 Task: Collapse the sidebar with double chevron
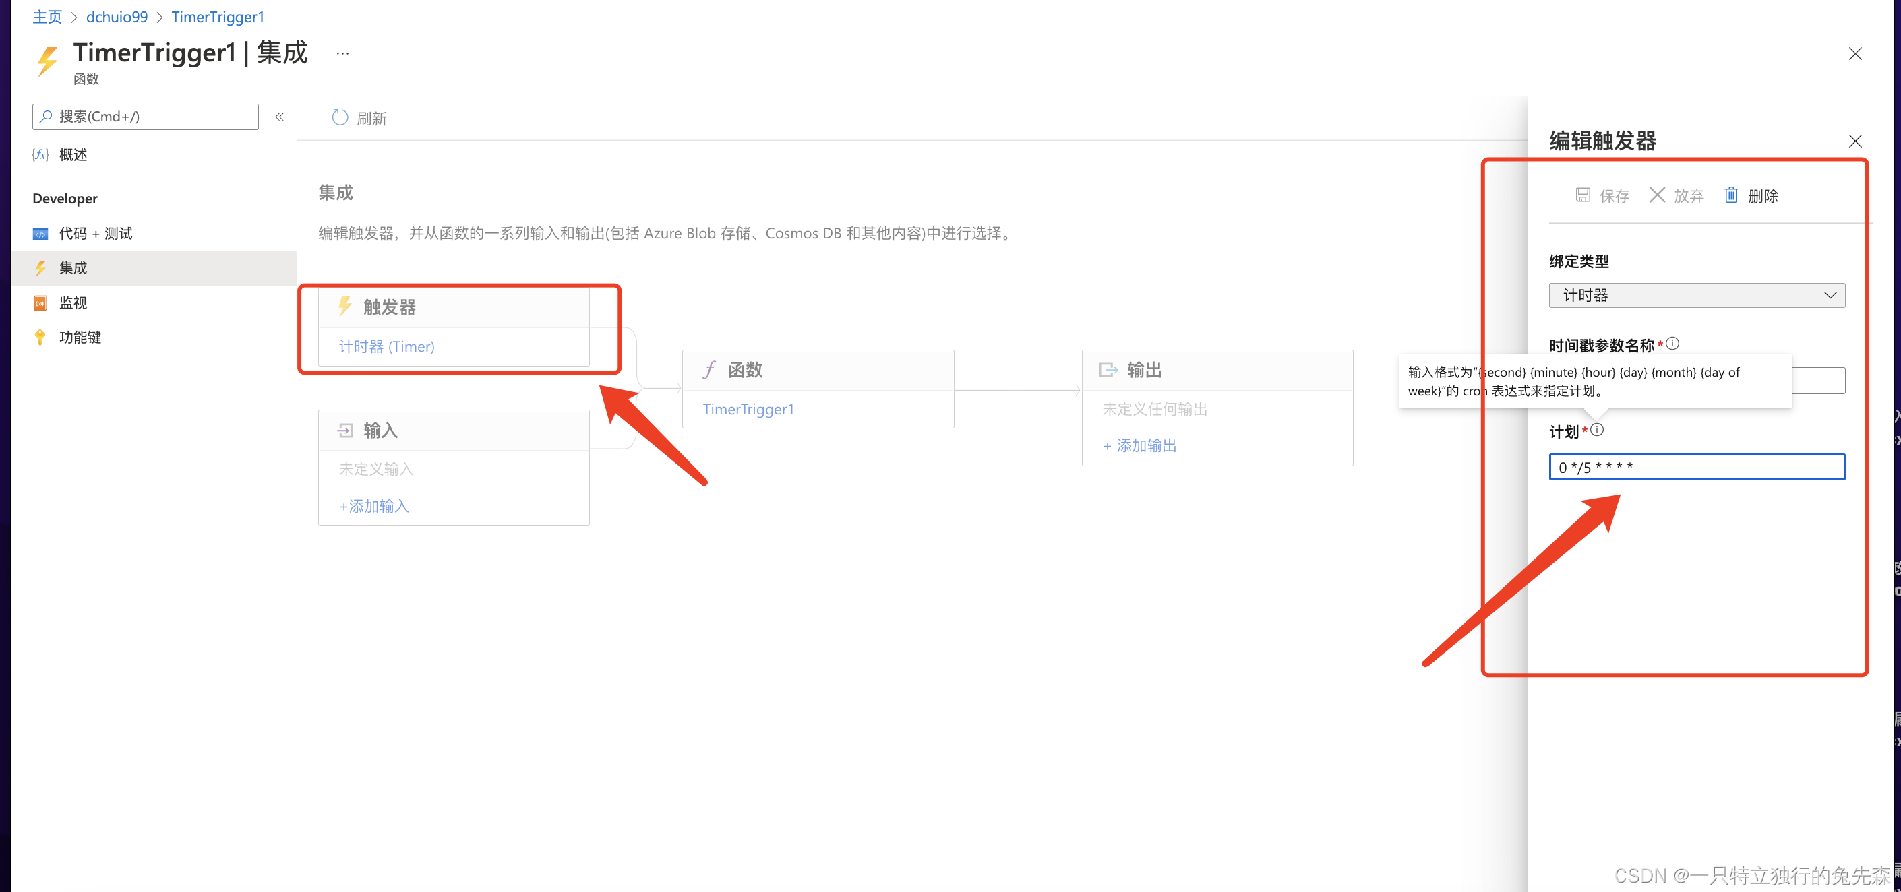point(280,117)
